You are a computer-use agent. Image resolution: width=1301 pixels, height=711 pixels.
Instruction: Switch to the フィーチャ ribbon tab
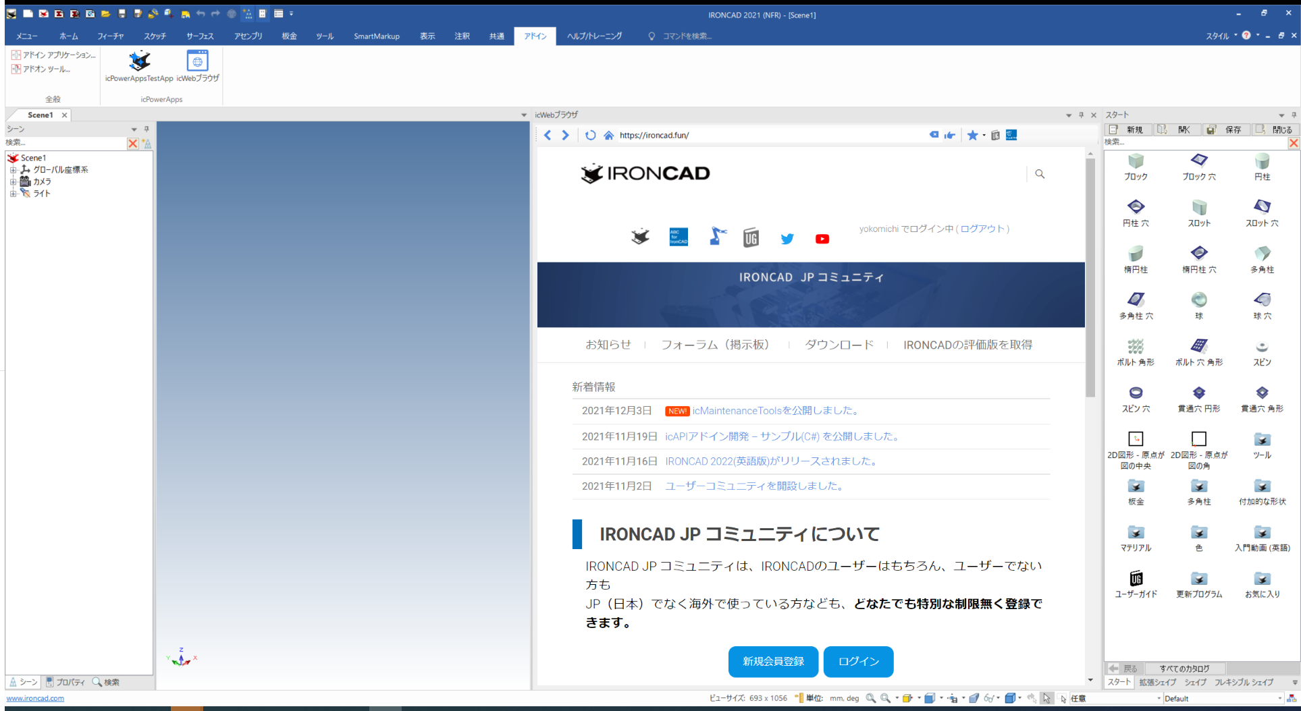[110, 36]
